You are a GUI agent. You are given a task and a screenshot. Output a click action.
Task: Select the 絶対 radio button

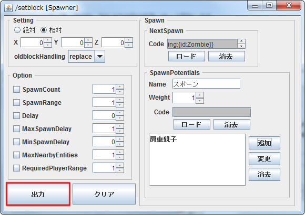click(x=17, y=30)
